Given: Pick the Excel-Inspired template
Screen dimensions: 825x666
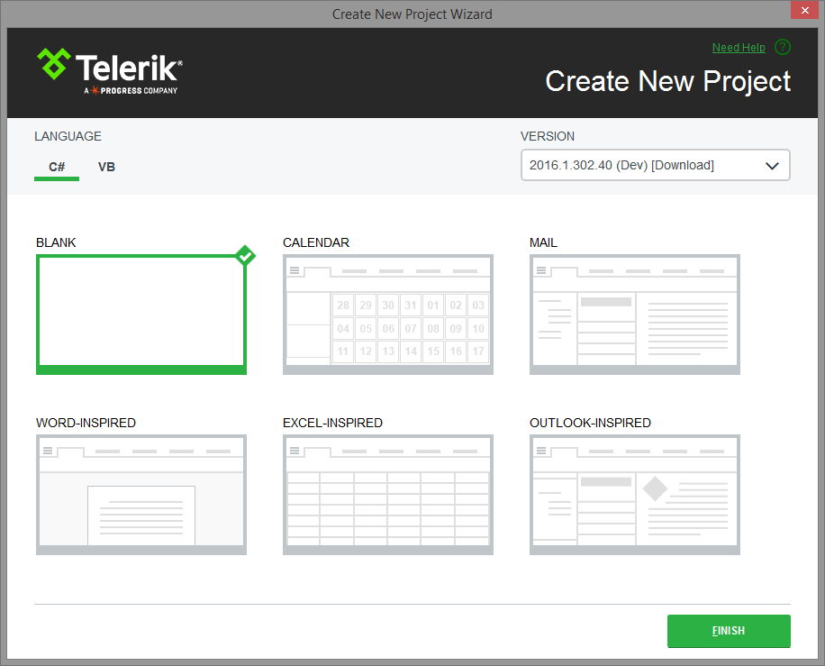Looking at the screenshot, I should click(x=387, y=494).
